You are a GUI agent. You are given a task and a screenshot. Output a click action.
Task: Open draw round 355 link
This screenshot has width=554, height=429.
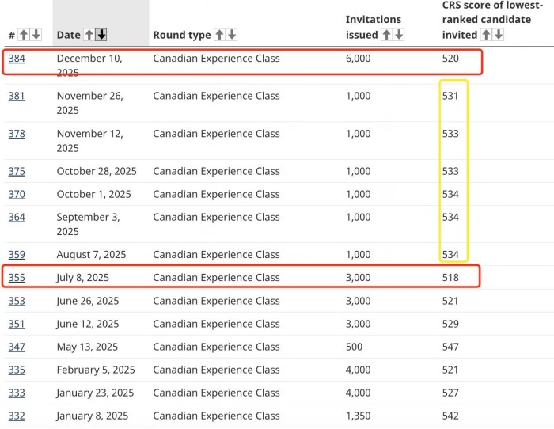17,278
